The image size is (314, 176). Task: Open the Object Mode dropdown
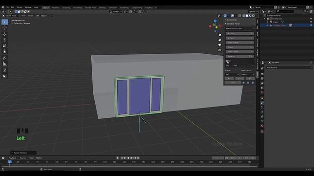pyautogui.click(x=11, y=16)
